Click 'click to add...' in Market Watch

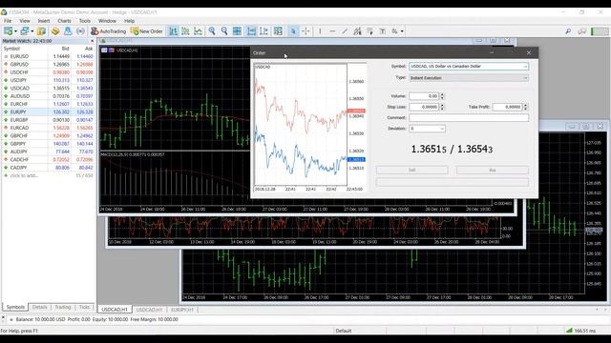click(24, 175)
